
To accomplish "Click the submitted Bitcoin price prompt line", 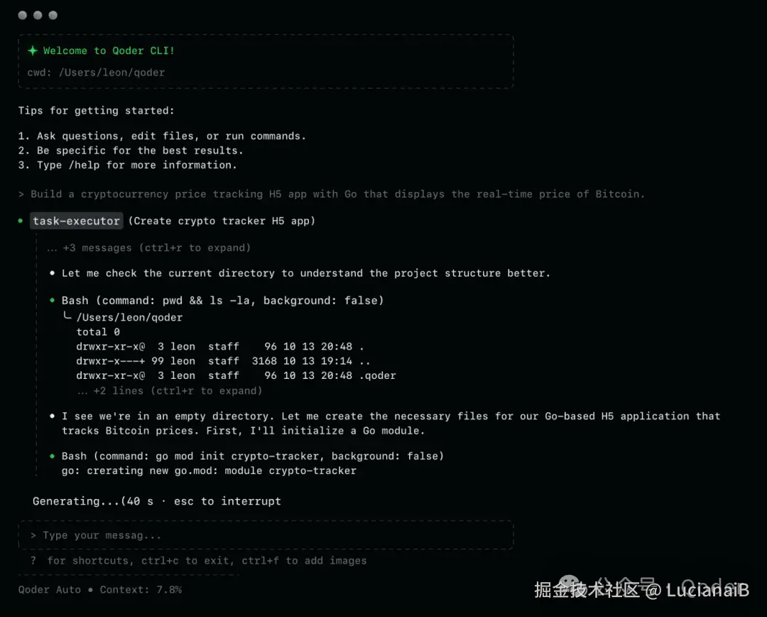I will pyautogui.click(x=332, y=194).
